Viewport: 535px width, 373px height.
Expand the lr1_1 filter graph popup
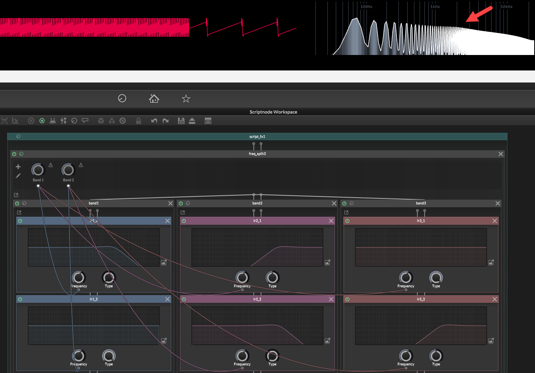coord(164,262)
